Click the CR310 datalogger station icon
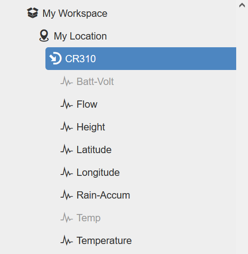 click(55, 58)
